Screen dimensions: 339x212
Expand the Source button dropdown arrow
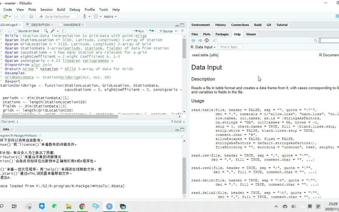[x=176, y=31]
